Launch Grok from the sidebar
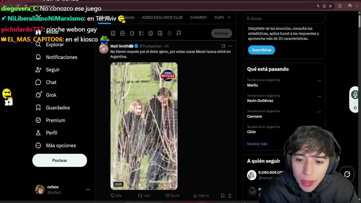361x203 pixels. (46, 95)
